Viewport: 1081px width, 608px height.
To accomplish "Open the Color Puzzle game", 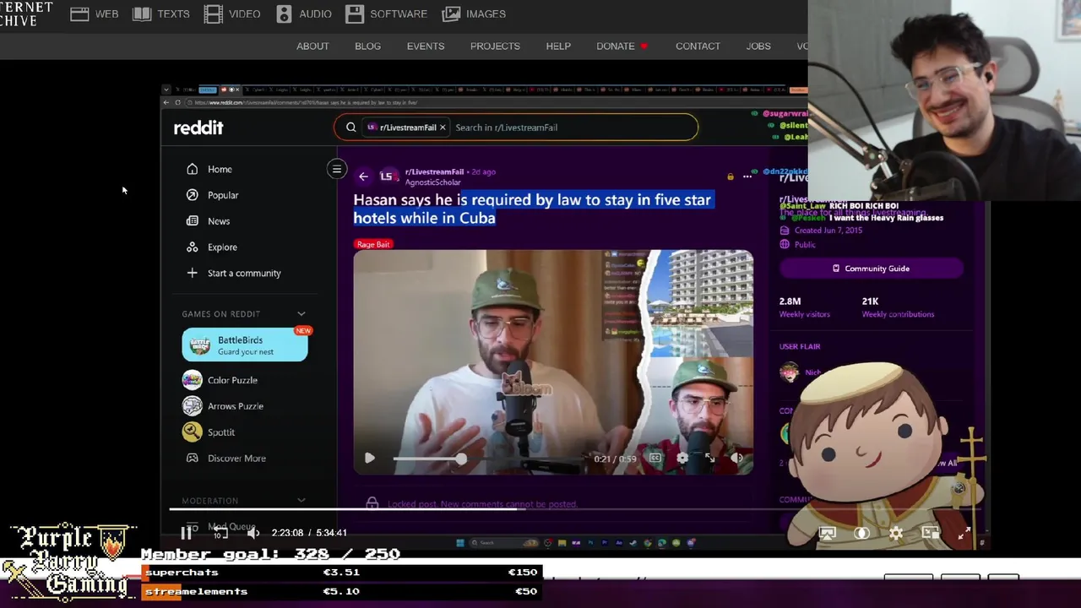I will click(x=231, y=380).
